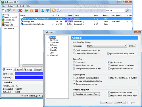This screenshot has height=107, width=142.
Task: Toggle Show confirmation dialog on exit
Action: pos(108,53)
